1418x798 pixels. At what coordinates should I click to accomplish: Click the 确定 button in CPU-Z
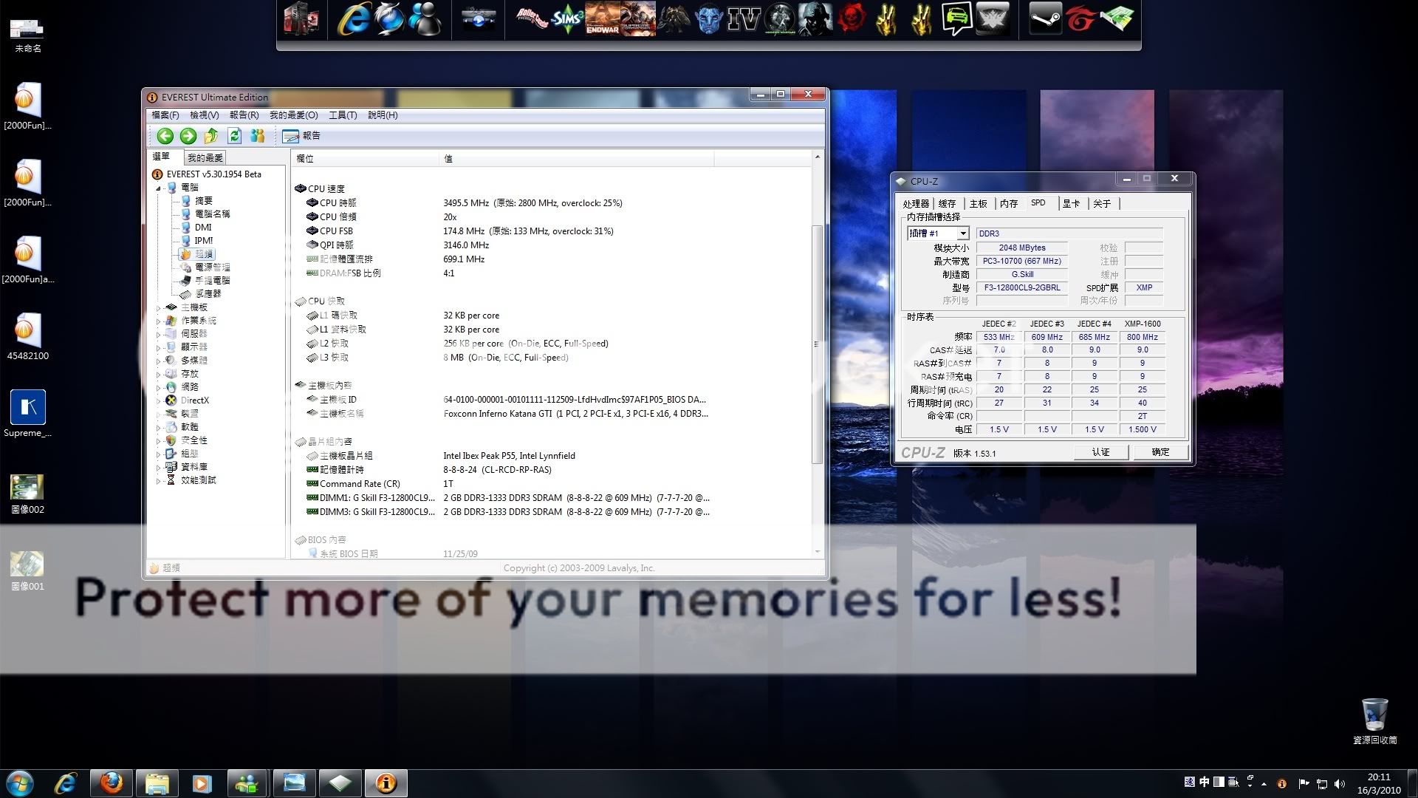click(1160, 452)
